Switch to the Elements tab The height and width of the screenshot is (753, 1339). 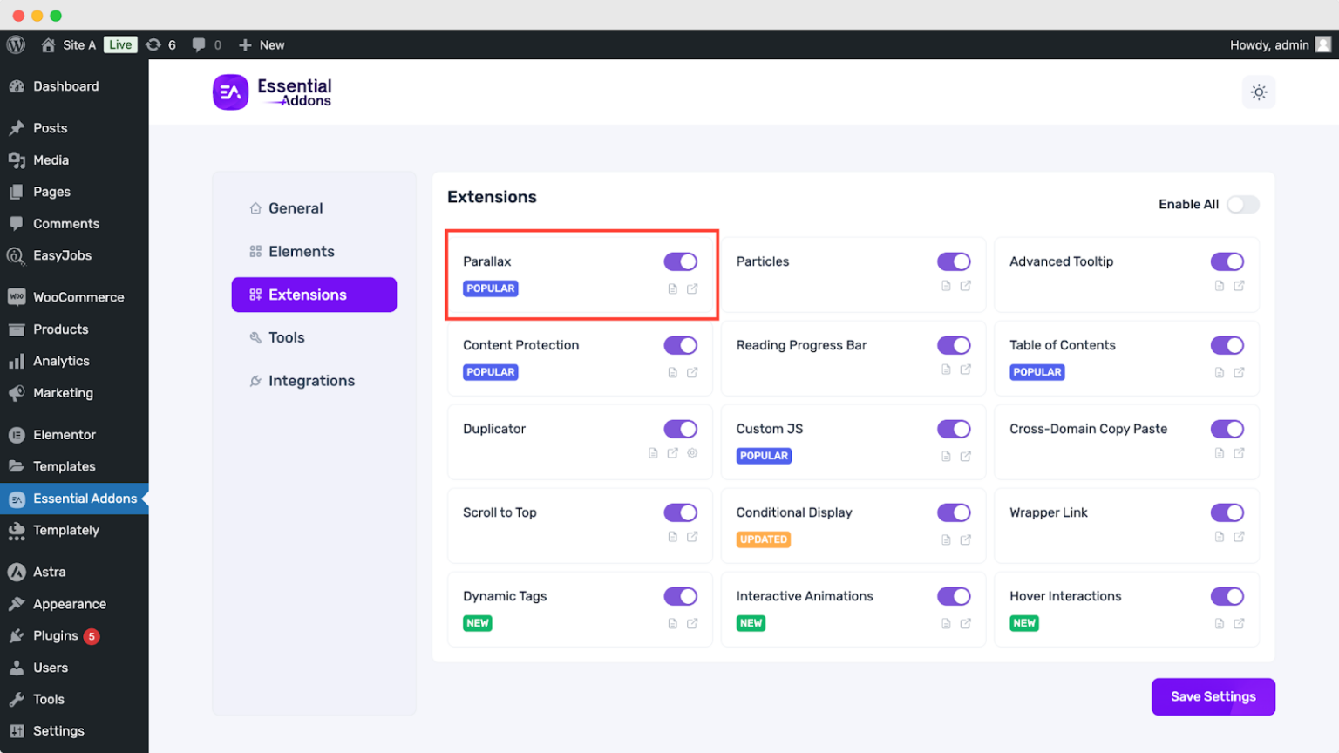(x=301, y=252)
